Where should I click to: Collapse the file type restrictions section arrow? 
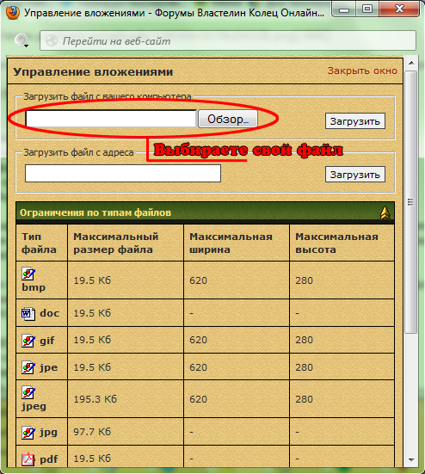(385, 212)
